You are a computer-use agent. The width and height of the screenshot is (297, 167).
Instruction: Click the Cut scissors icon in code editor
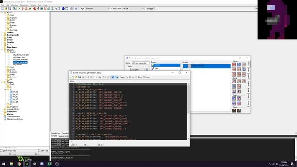point(96,77)
